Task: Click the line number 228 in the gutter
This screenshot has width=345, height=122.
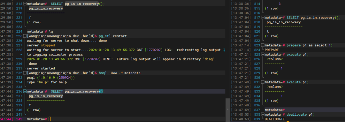Action: pyautogui.click(x=19, y=50)
